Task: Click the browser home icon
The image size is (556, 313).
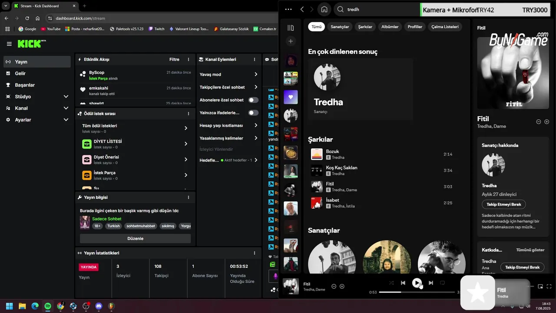Action: [x=38, y=18]
